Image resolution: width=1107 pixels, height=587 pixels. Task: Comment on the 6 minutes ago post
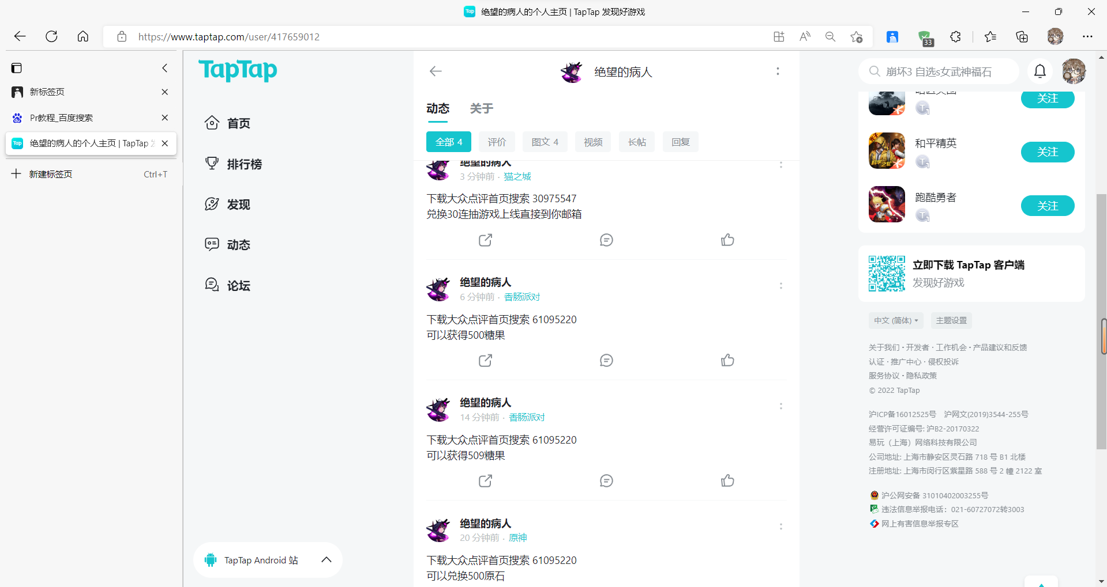(x=606, y=360)
